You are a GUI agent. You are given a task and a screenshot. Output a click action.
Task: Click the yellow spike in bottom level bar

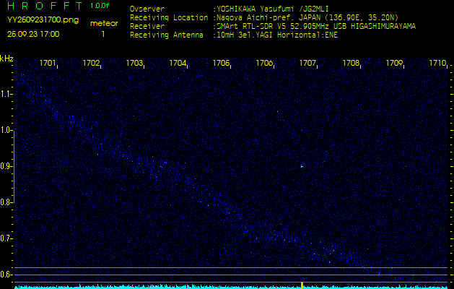click(x=301, y=285)
